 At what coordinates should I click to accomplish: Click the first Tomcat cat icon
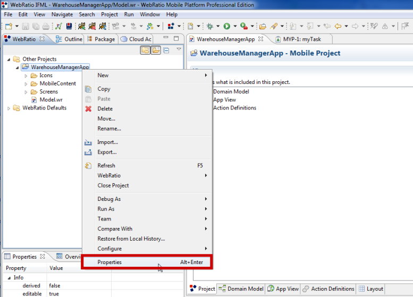82,26
